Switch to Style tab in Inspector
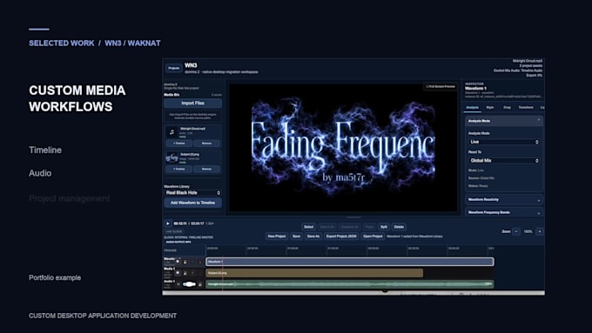Viewport: 592px width, 333px height. pos(490,108)
